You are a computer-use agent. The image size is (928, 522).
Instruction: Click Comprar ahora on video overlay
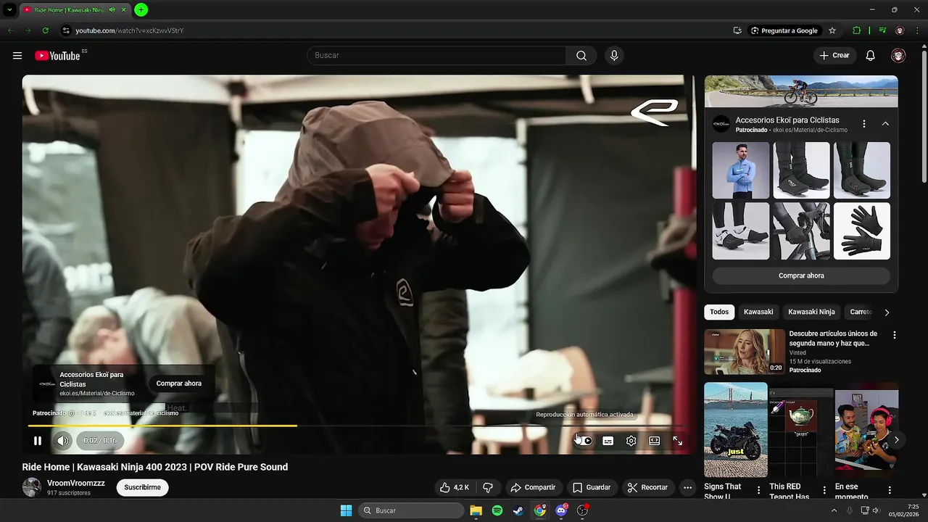pos(179,384)
